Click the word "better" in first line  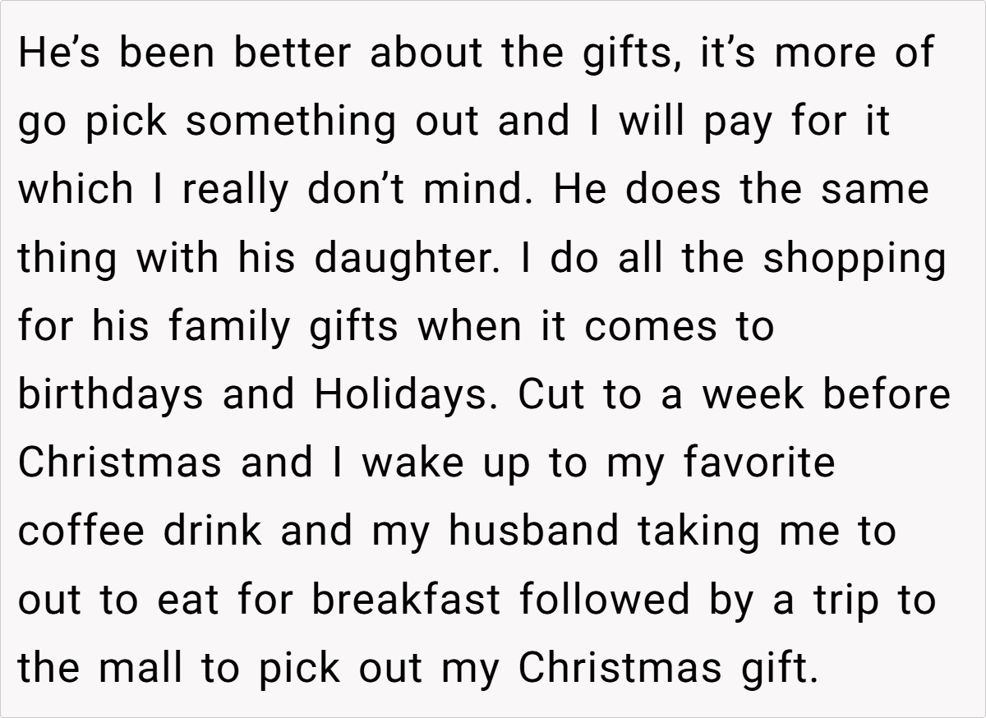point(293,53)
